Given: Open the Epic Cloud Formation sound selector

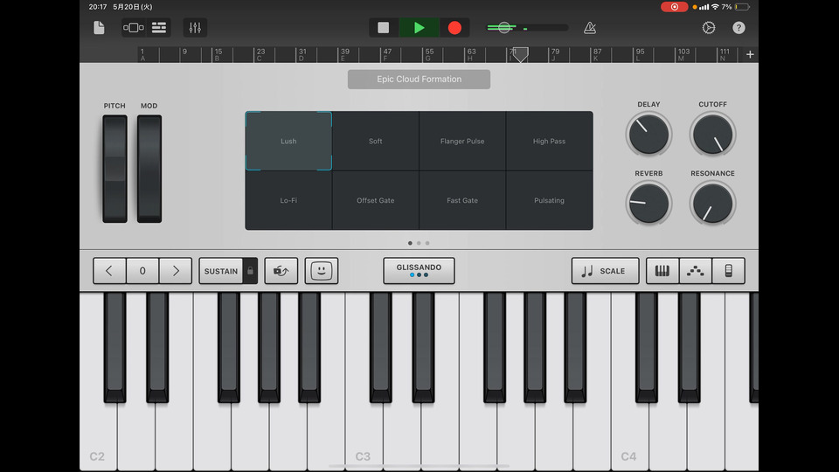Looking at the screenshot, I should point(419,80).
